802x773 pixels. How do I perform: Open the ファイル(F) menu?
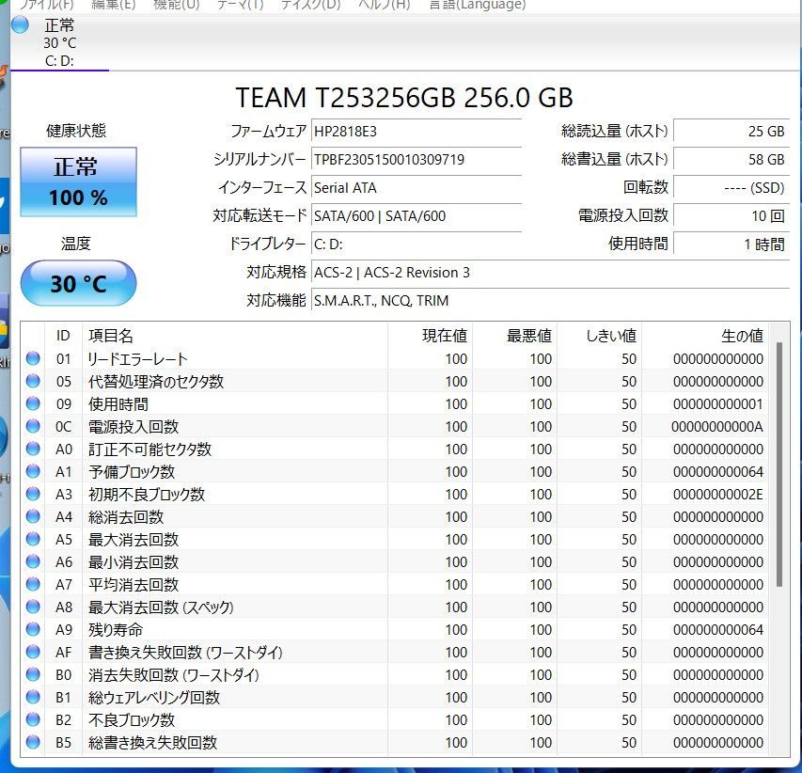tap(47, 5)
